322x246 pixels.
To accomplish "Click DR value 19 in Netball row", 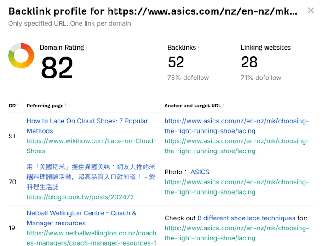I will coord(12,228).
